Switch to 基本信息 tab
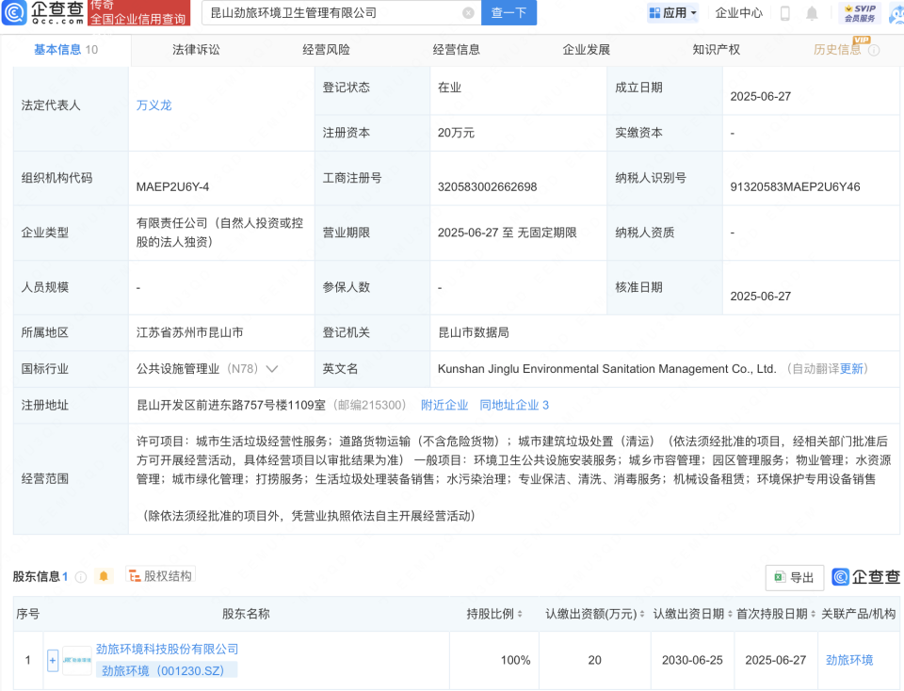Screen dimensions: 904x691 coord(66,50)
